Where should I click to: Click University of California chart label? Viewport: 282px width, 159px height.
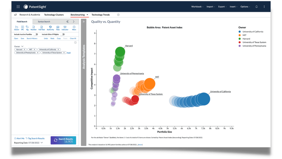(x=220, y=92)
